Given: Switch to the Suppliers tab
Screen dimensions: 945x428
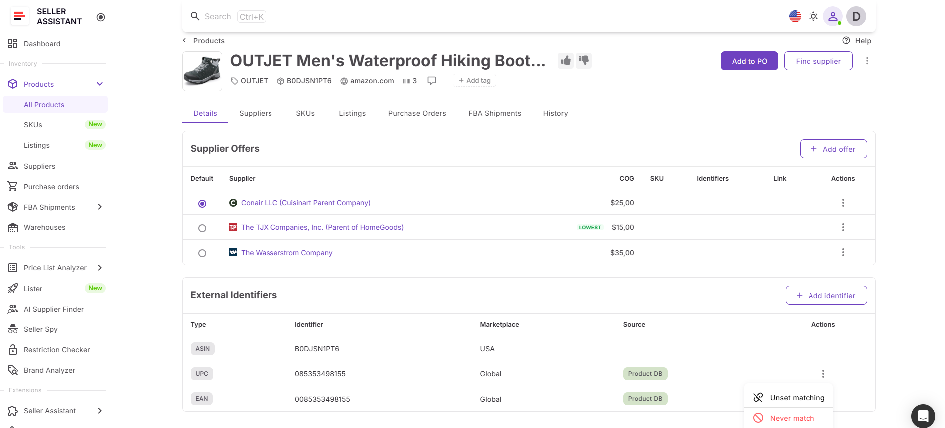Looking at the screenshot, I should pyautogui.click(x=256, y=113).
